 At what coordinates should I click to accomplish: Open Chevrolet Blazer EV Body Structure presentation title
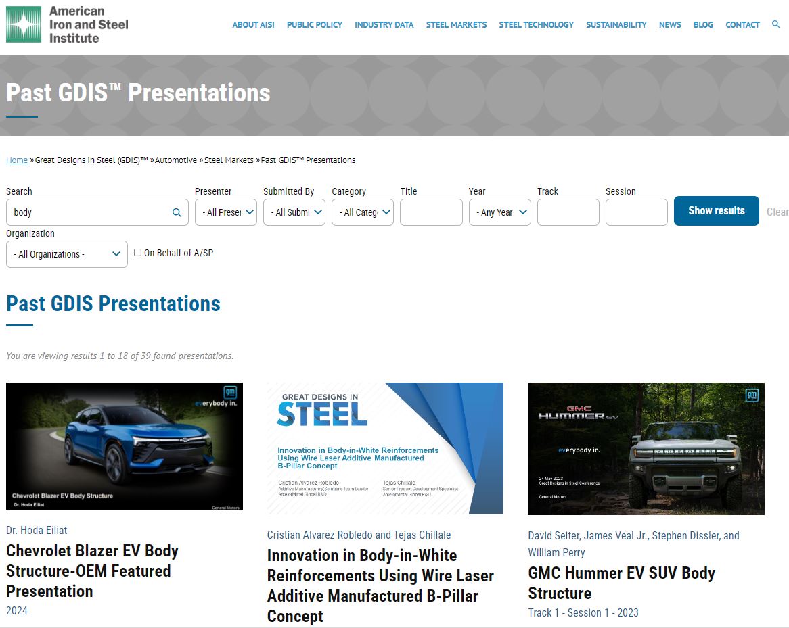coord(92,571)
